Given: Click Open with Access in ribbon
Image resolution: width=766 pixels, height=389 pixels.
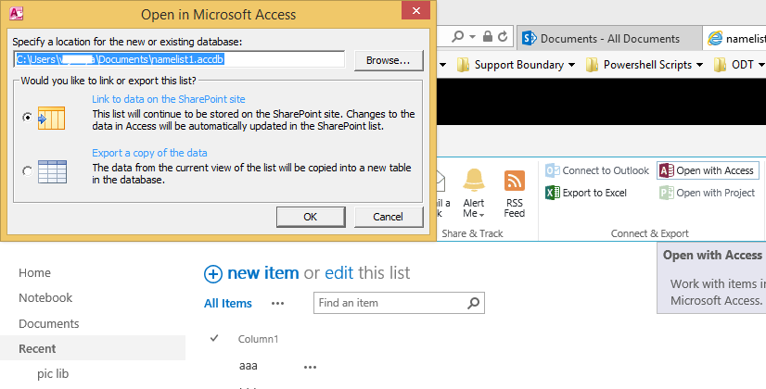Looking at the screenshot, I should click(708, 170).
